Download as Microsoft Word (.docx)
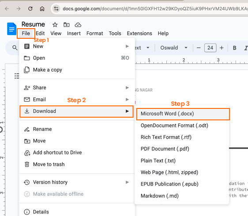Viewport: 248px width, 216px height. tap(183, 114)
